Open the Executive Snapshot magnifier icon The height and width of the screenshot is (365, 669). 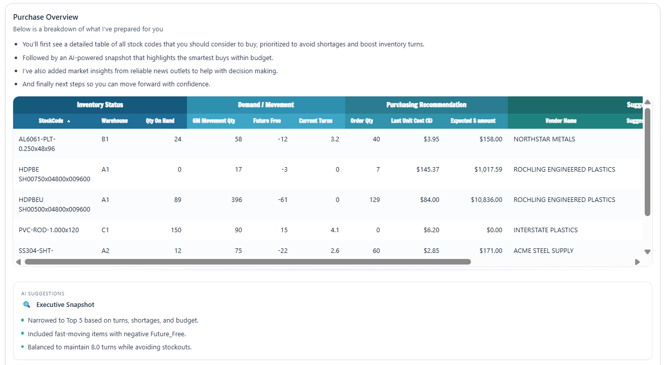click(27, 304)
